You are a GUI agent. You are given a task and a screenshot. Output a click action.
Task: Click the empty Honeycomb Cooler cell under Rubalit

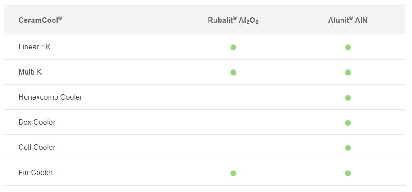click(233, 97)
